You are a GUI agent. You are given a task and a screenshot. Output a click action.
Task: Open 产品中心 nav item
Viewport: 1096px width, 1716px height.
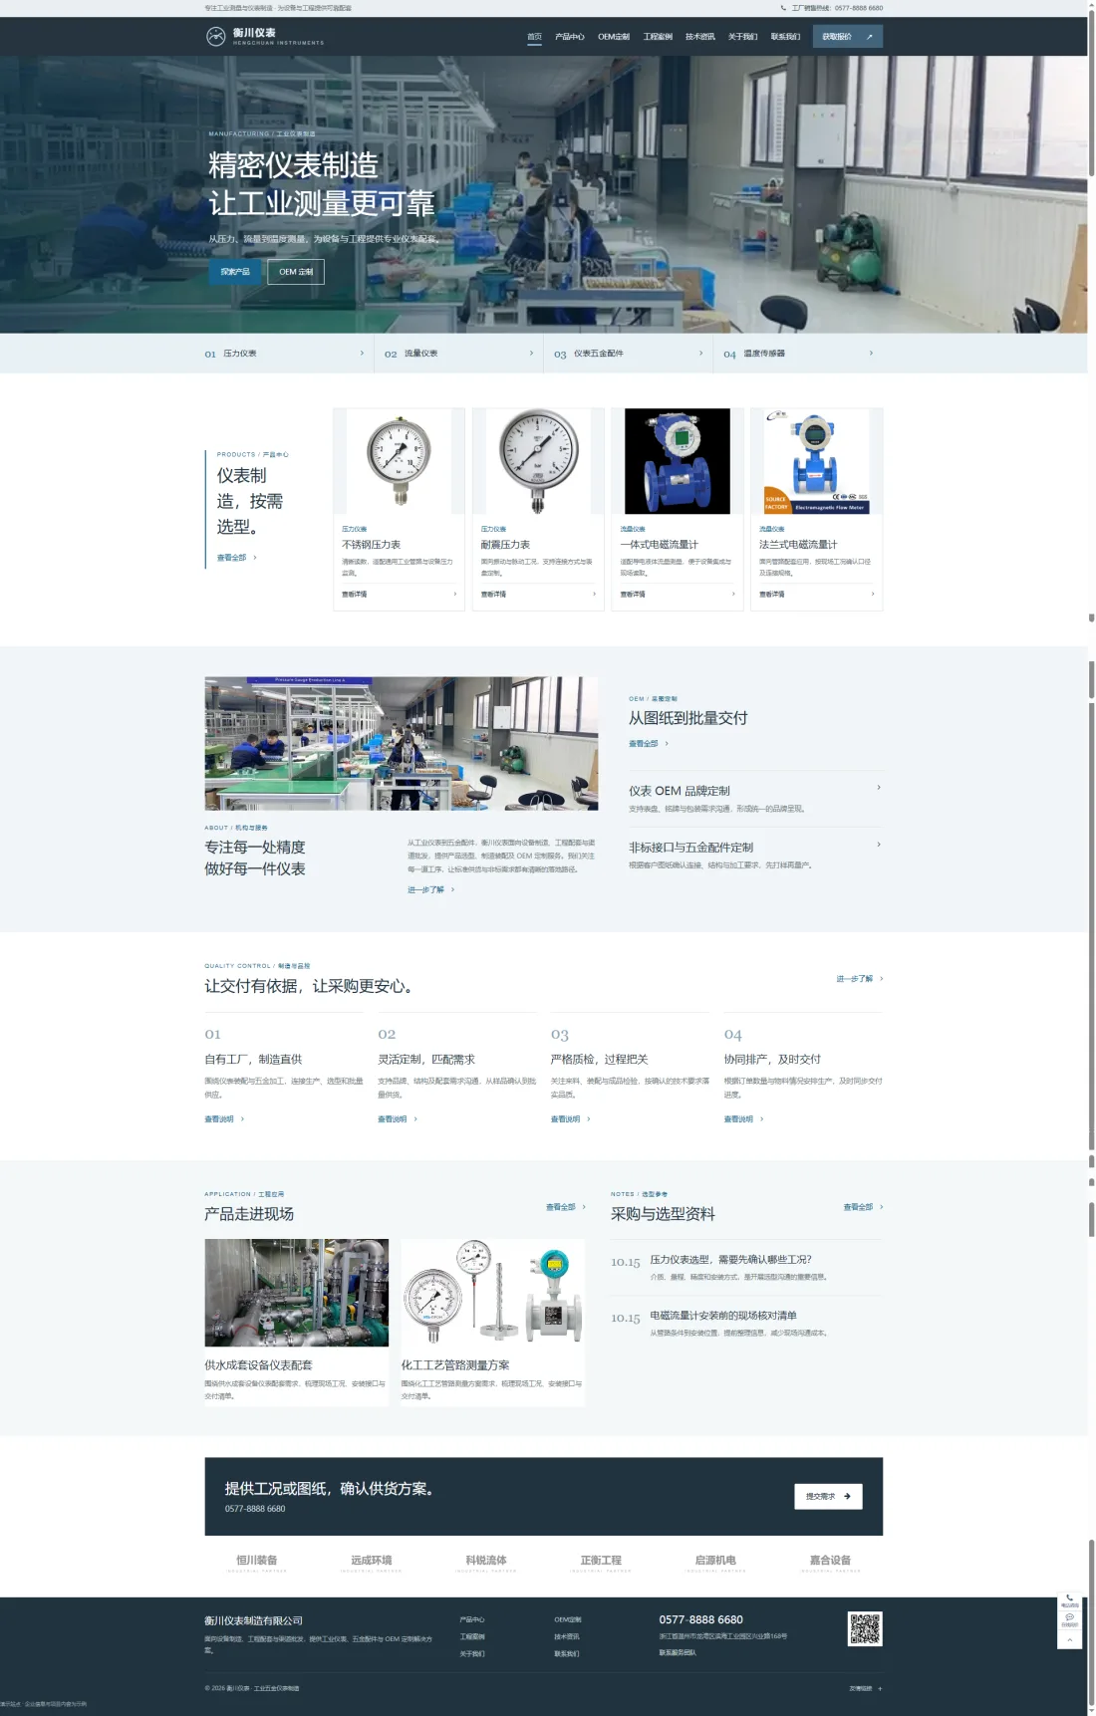click(x=569, y=37)
